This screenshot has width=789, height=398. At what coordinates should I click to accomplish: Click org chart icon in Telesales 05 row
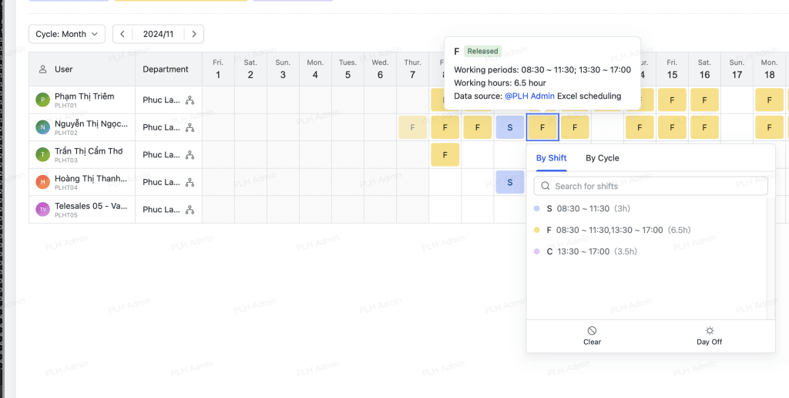coord(190,210)
